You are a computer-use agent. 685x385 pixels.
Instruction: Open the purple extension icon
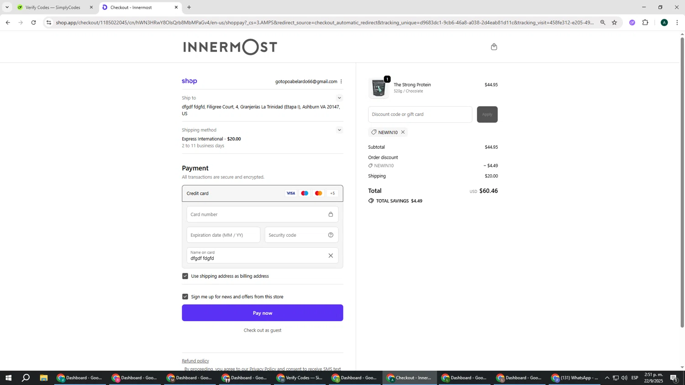(x=632, y=22)
